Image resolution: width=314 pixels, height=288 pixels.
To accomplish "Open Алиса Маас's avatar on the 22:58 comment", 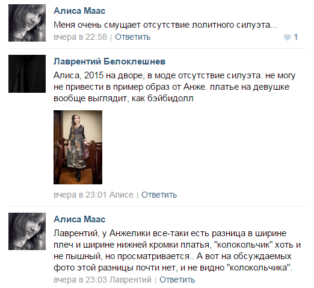I will pos(27,23).
